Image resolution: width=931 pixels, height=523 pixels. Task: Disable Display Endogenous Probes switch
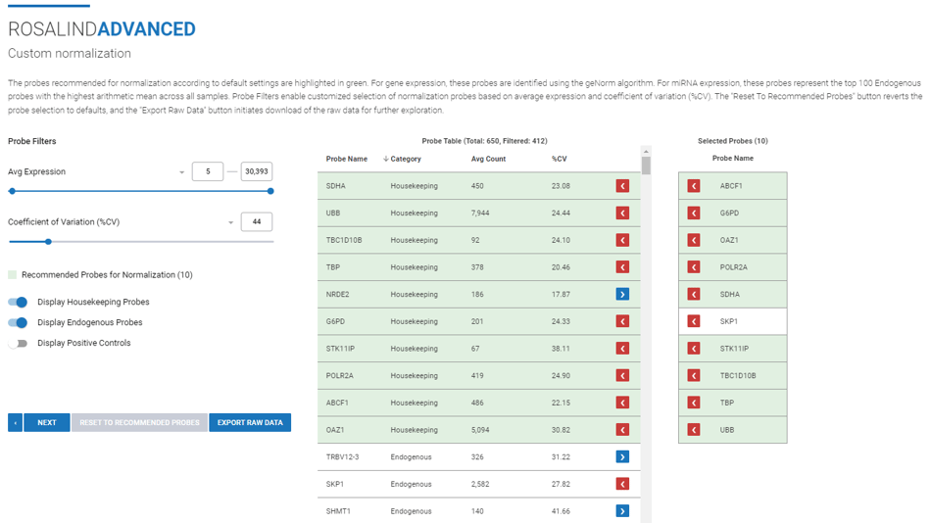[18, 323]
